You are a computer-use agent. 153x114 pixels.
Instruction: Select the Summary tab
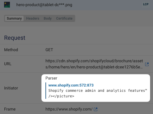tap(14, 18)
